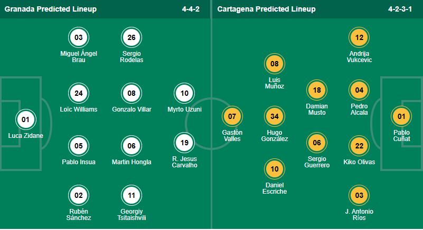Image resolution: width=423 pixels, height=230 pixels.
Task: Click Hugo González's number 34 badge
Action: click(274, 116)
